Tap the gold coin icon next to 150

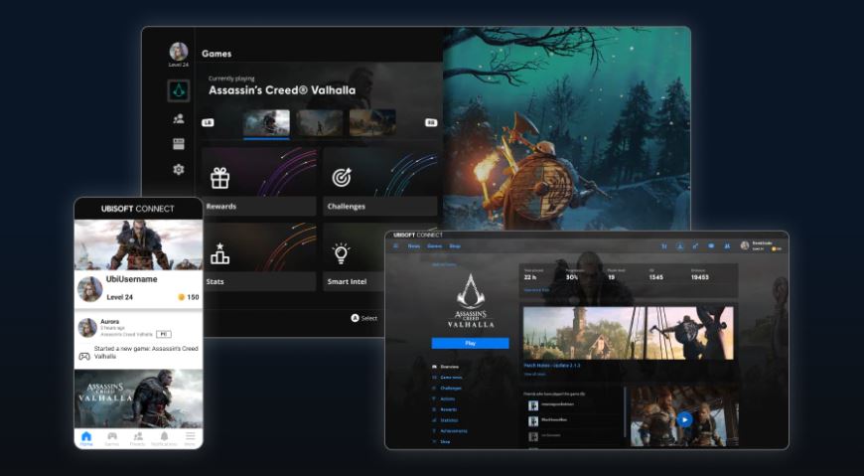click(x=181, y=297)
